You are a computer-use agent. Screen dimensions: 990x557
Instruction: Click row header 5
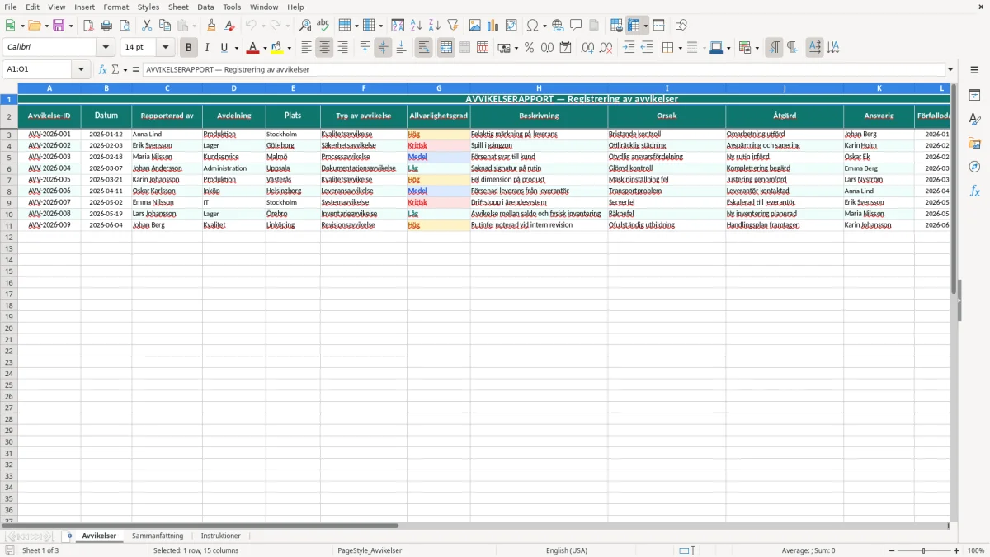9,157
